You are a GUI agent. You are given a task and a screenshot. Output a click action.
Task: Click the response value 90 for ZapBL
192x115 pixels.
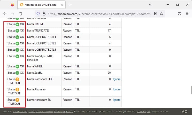109,73
